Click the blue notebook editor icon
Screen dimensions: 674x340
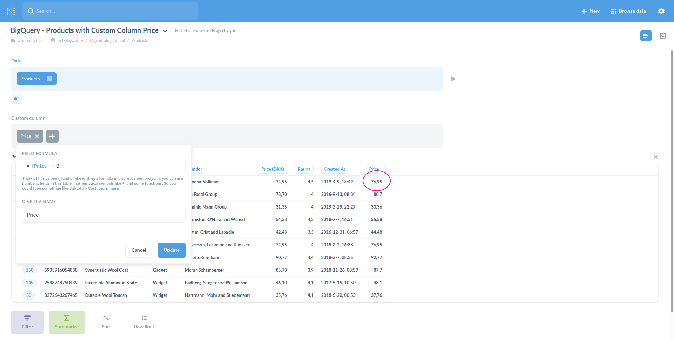click(x=646, y=36)
